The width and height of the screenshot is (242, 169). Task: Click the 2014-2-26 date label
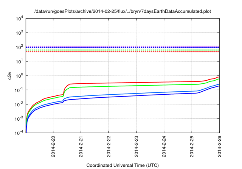click(x=219, y=146)
